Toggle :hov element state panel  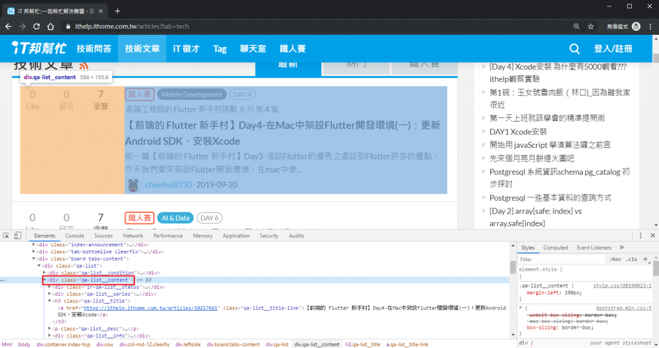coord(615,259)
